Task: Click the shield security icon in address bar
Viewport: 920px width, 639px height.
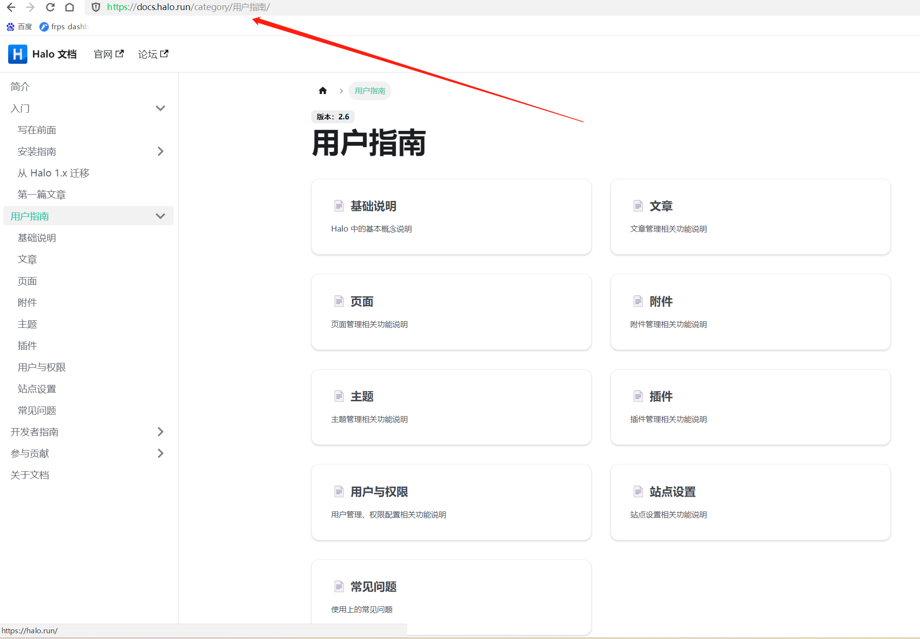Action: (96, 7)
